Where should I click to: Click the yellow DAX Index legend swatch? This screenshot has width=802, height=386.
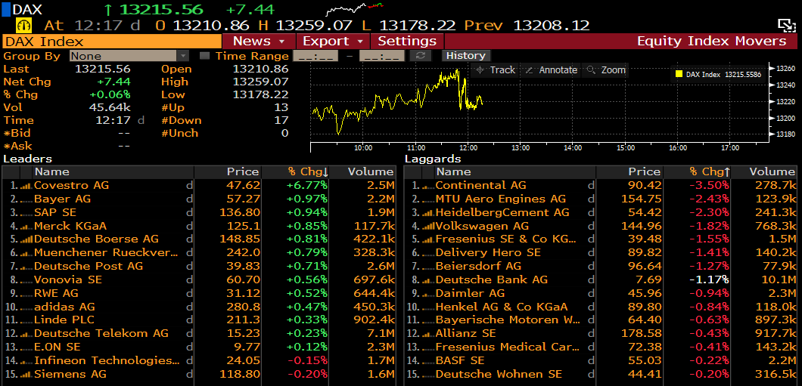[x=679, y=74]
